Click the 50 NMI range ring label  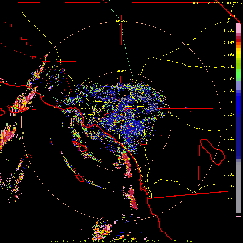121,71
